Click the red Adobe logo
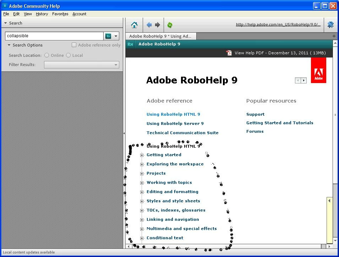 [318, 70]
